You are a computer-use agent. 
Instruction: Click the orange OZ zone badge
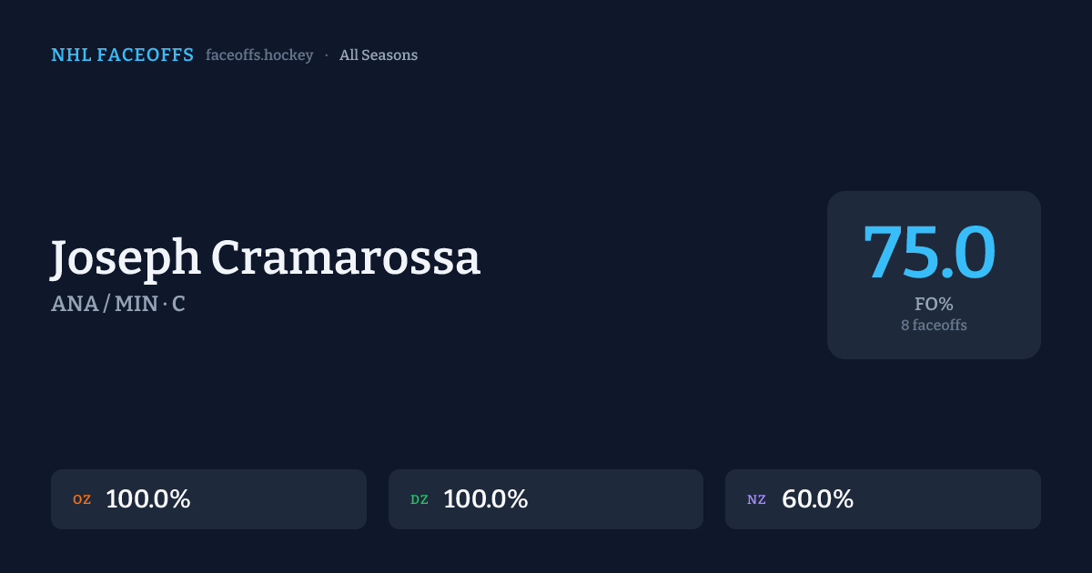click(x=82, y=500)
